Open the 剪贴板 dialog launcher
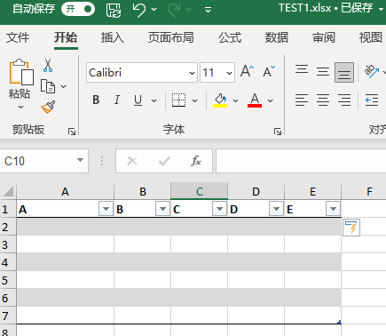 pyautogui.click(x=72, y=132)
